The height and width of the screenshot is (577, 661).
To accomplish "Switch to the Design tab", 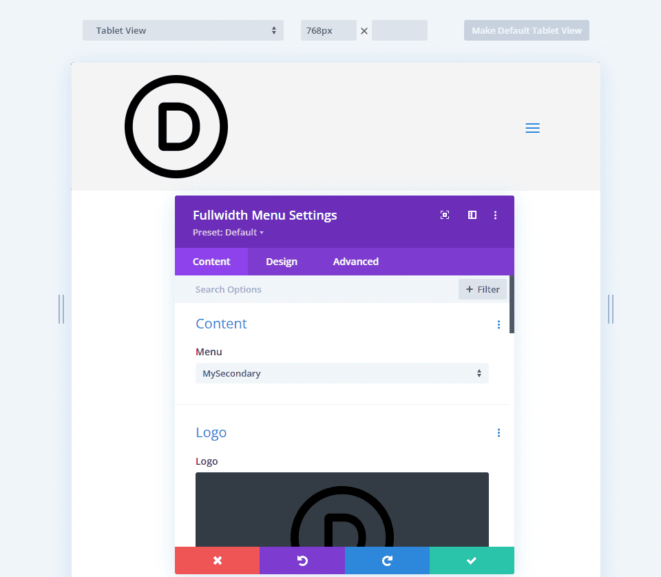I will tap(281, 262).
